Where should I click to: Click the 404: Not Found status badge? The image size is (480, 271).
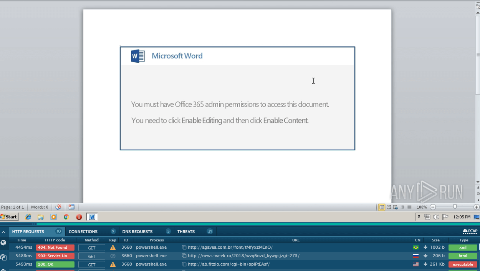(x=55, y=248)
